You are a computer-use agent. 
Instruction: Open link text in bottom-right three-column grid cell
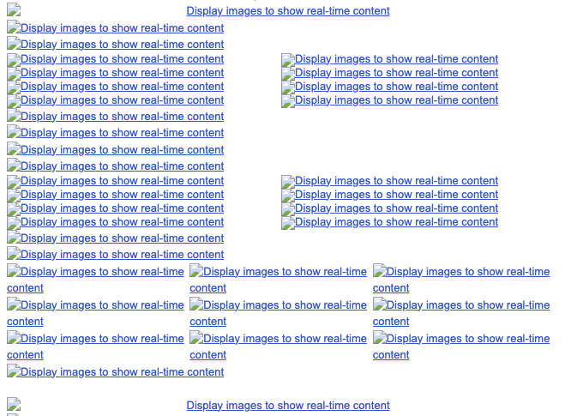[x=468, y=339]
